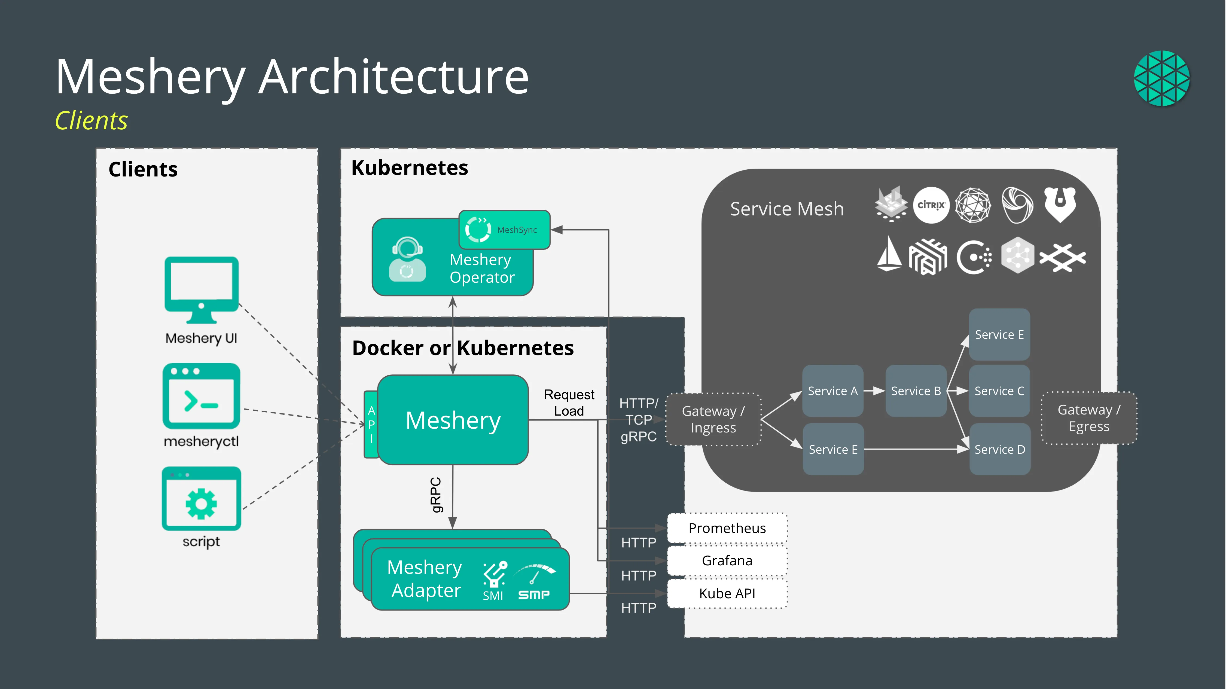Click the Service B node
The width and height of the screenshot is (1226, 689).
point(916,391)
